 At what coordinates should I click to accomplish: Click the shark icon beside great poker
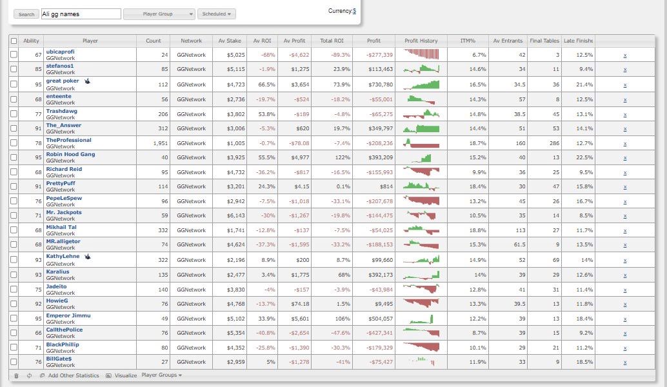click(x=87, y=81)
